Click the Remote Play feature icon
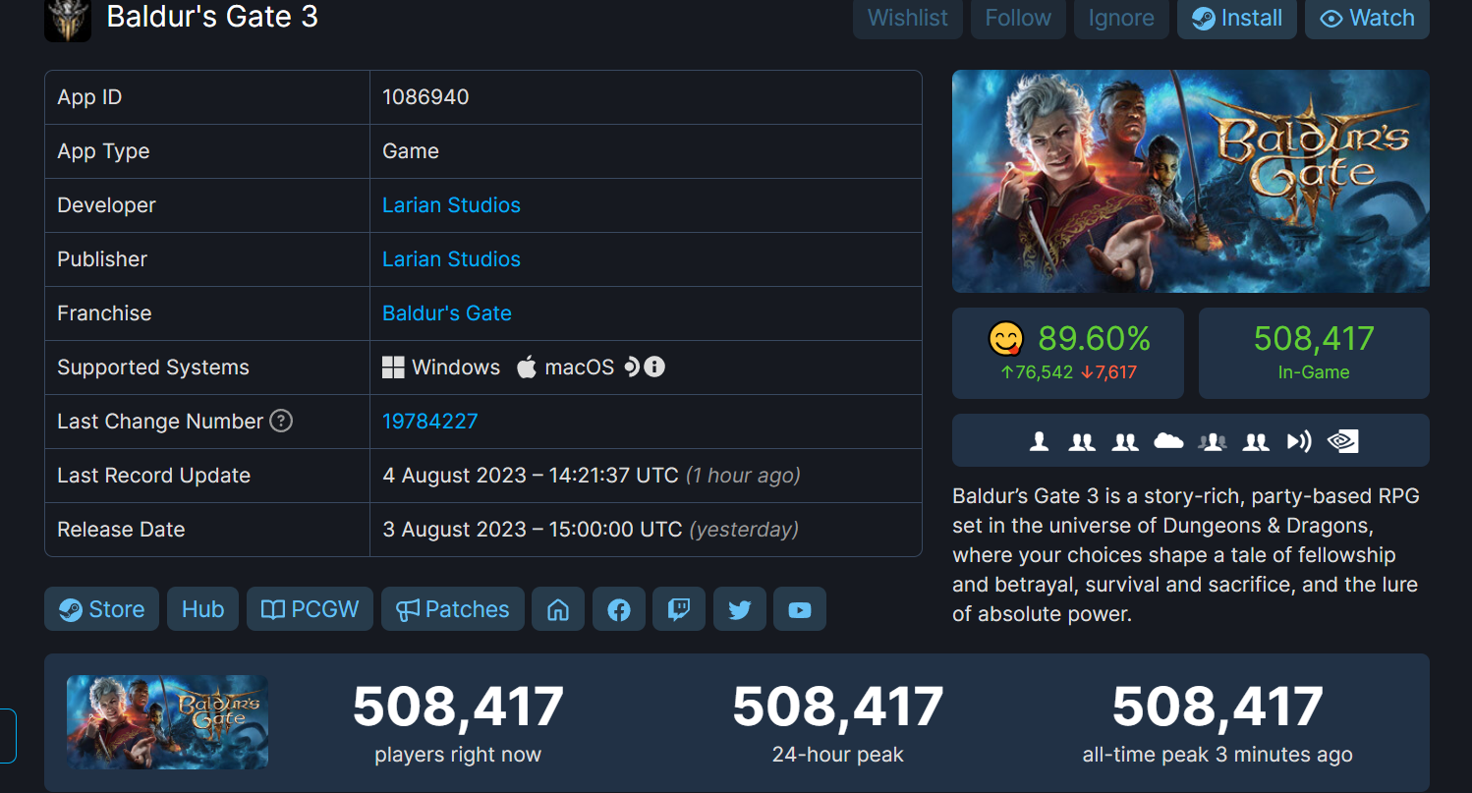The height and width of the screenshot is (793, 1472). pyautogui.click(x=1299, y=441)
